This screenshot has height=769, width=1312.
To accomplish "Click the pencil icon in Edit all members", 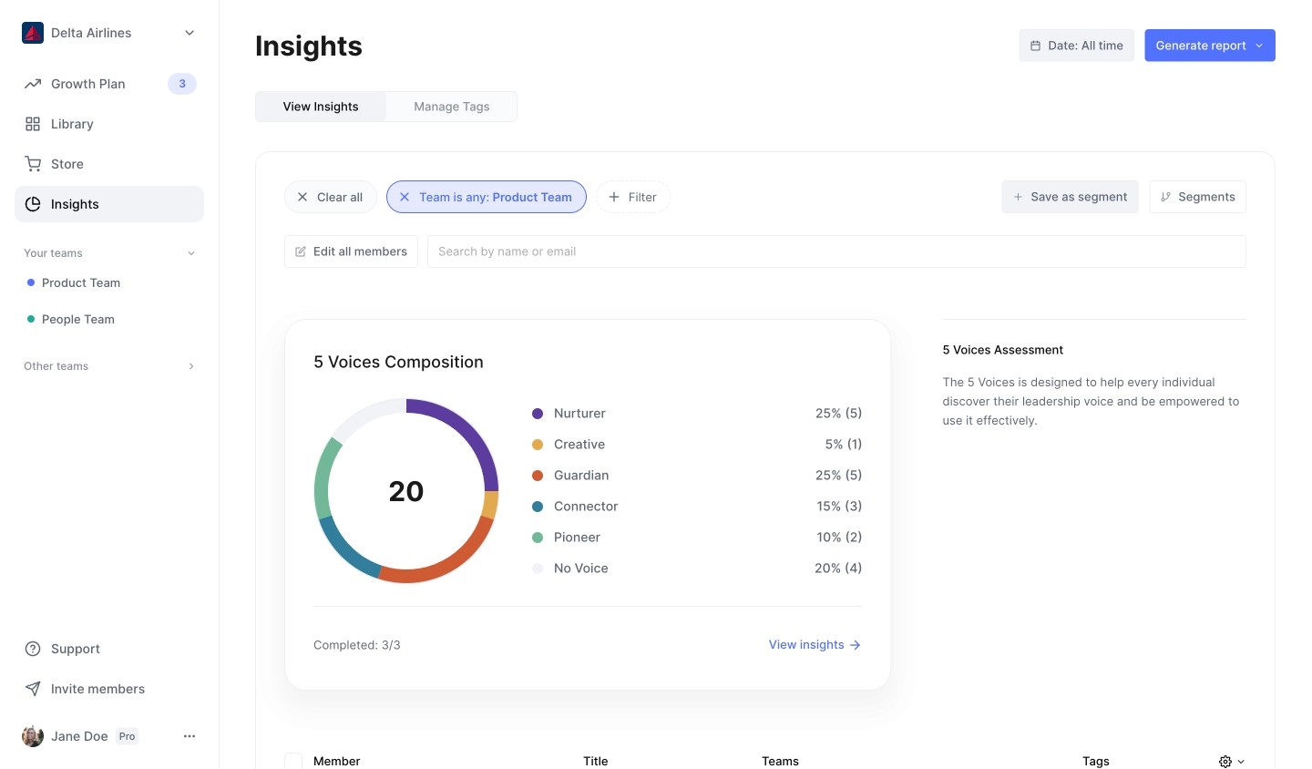I will [301, 251].
